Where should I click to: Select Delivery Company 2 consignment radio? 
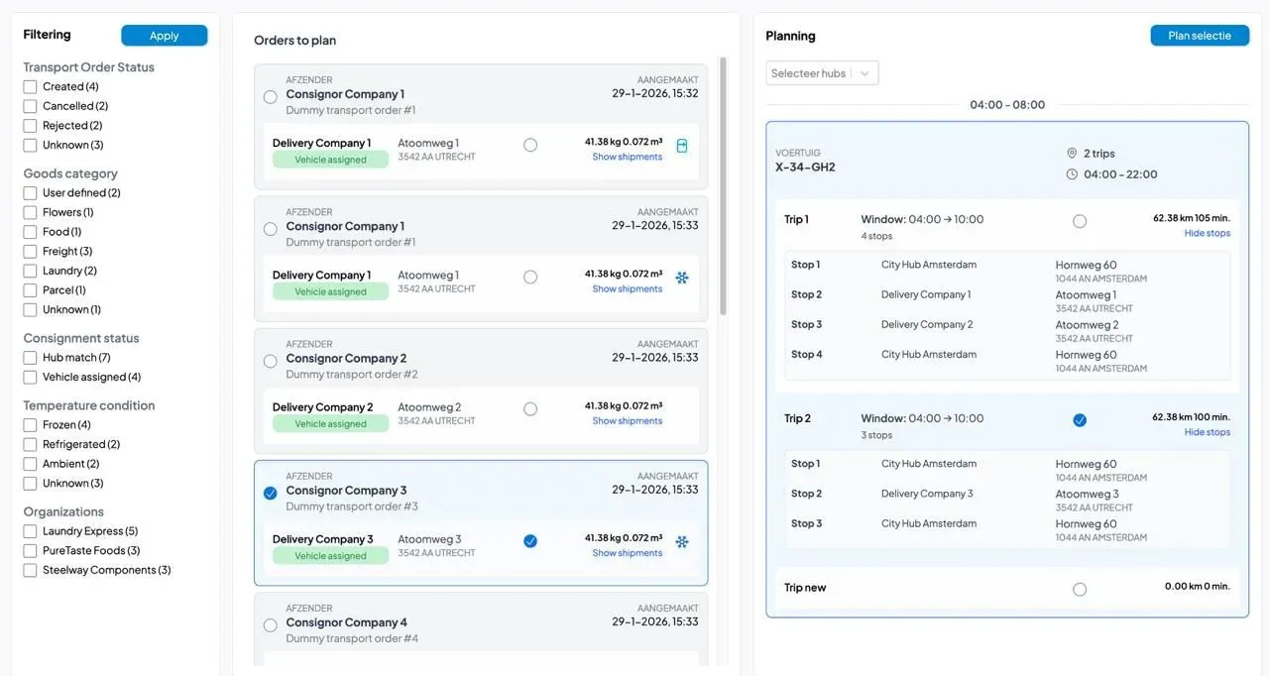coord(530,408)
